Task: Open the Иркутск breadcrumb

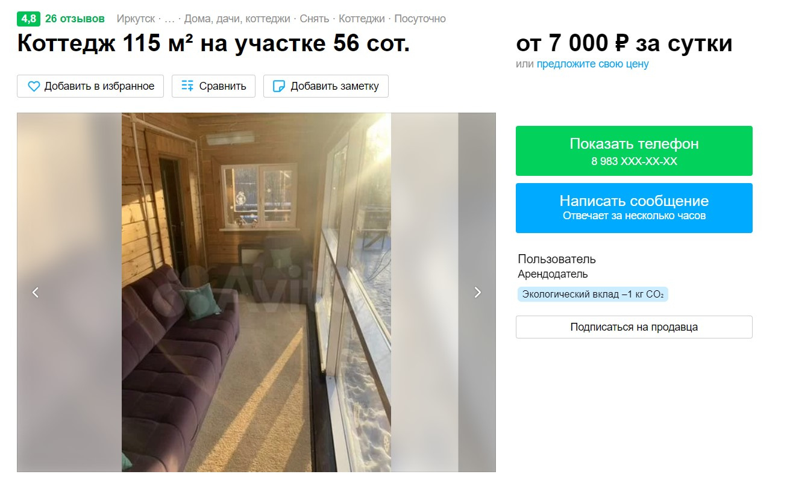Action: [136, 19]
